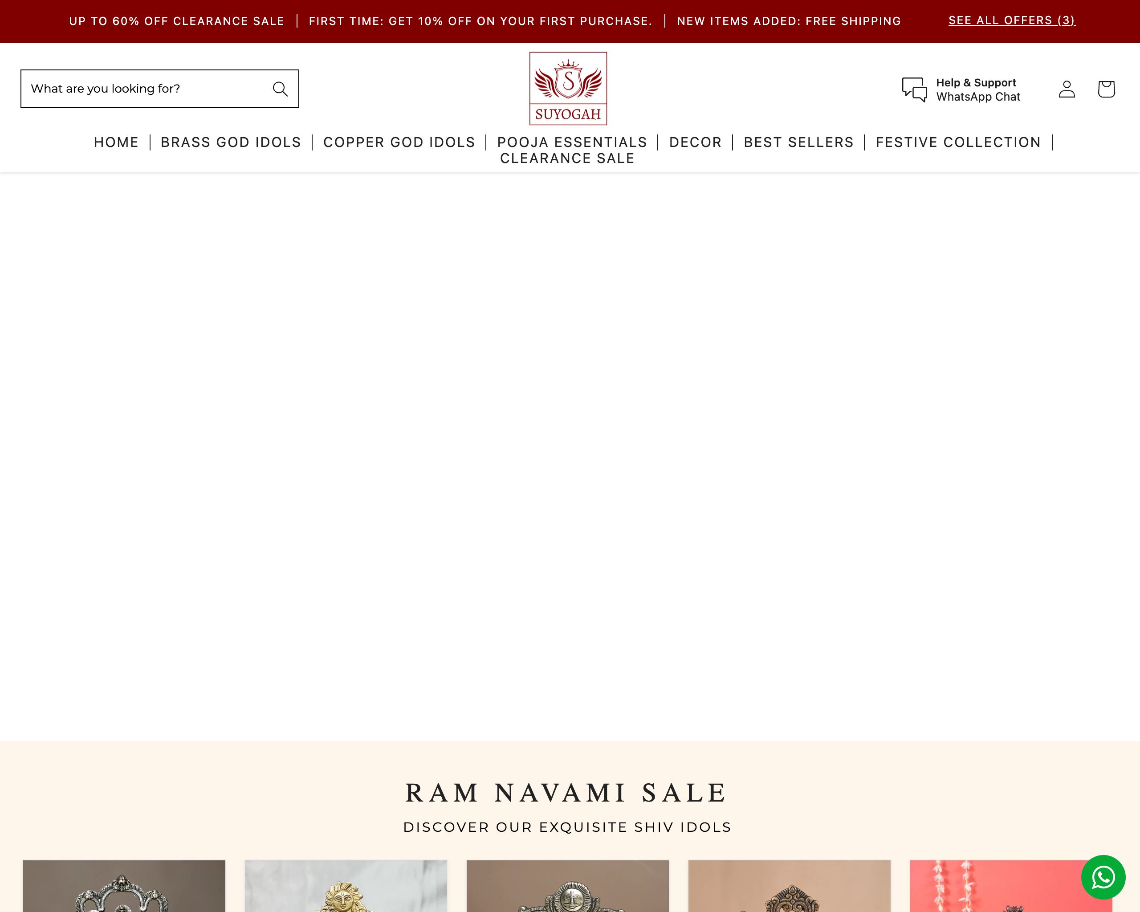Open BRASS GOD IDOLS navigation dropdown

[231, 142]
